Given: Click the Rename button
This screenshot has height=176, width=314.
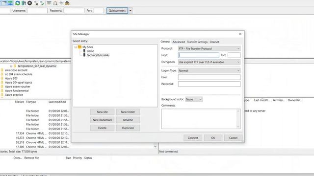Looking at the screenshot, I should click(x=128, y=120).
